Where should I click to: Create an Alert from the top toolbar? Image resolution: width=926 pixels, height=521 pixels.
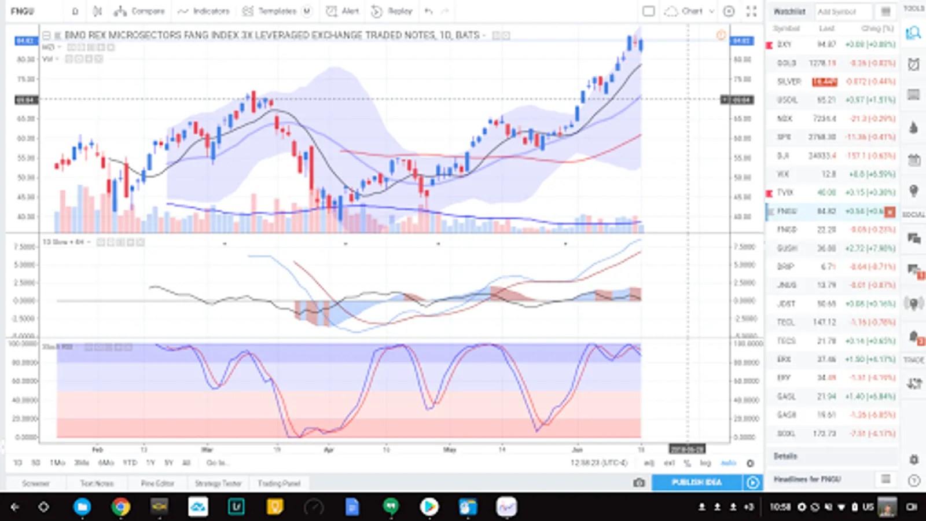[x=342, y=11]
